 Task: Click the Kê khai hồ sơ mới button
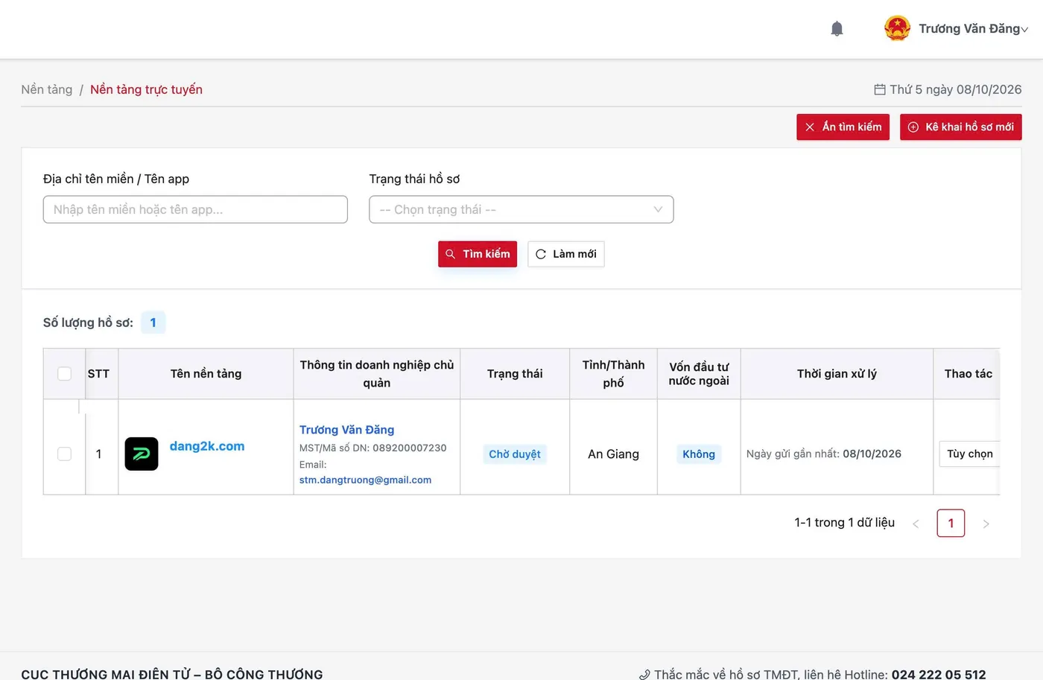pyautogui.click(x=960, y=127)
